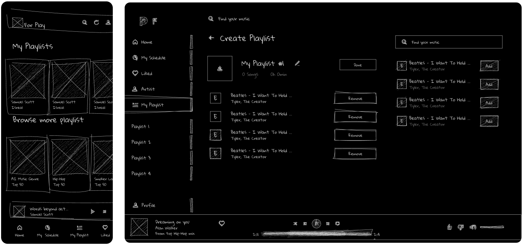The image size is (523, 245).
Task: Toggle the heart on Dreaming on you
Action: [x=222, y=223]
